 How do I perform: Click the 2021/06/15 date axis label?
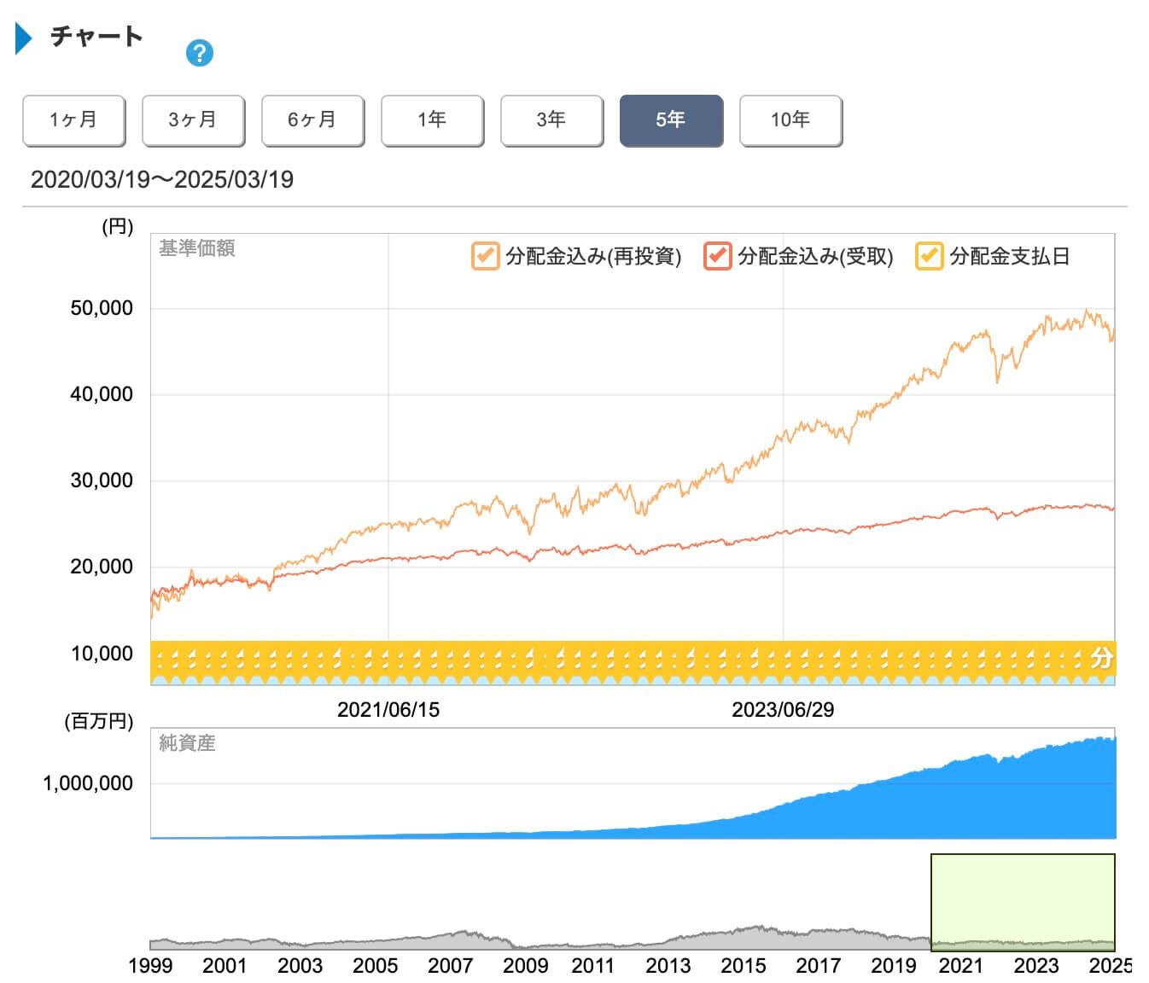pos(388,710)
